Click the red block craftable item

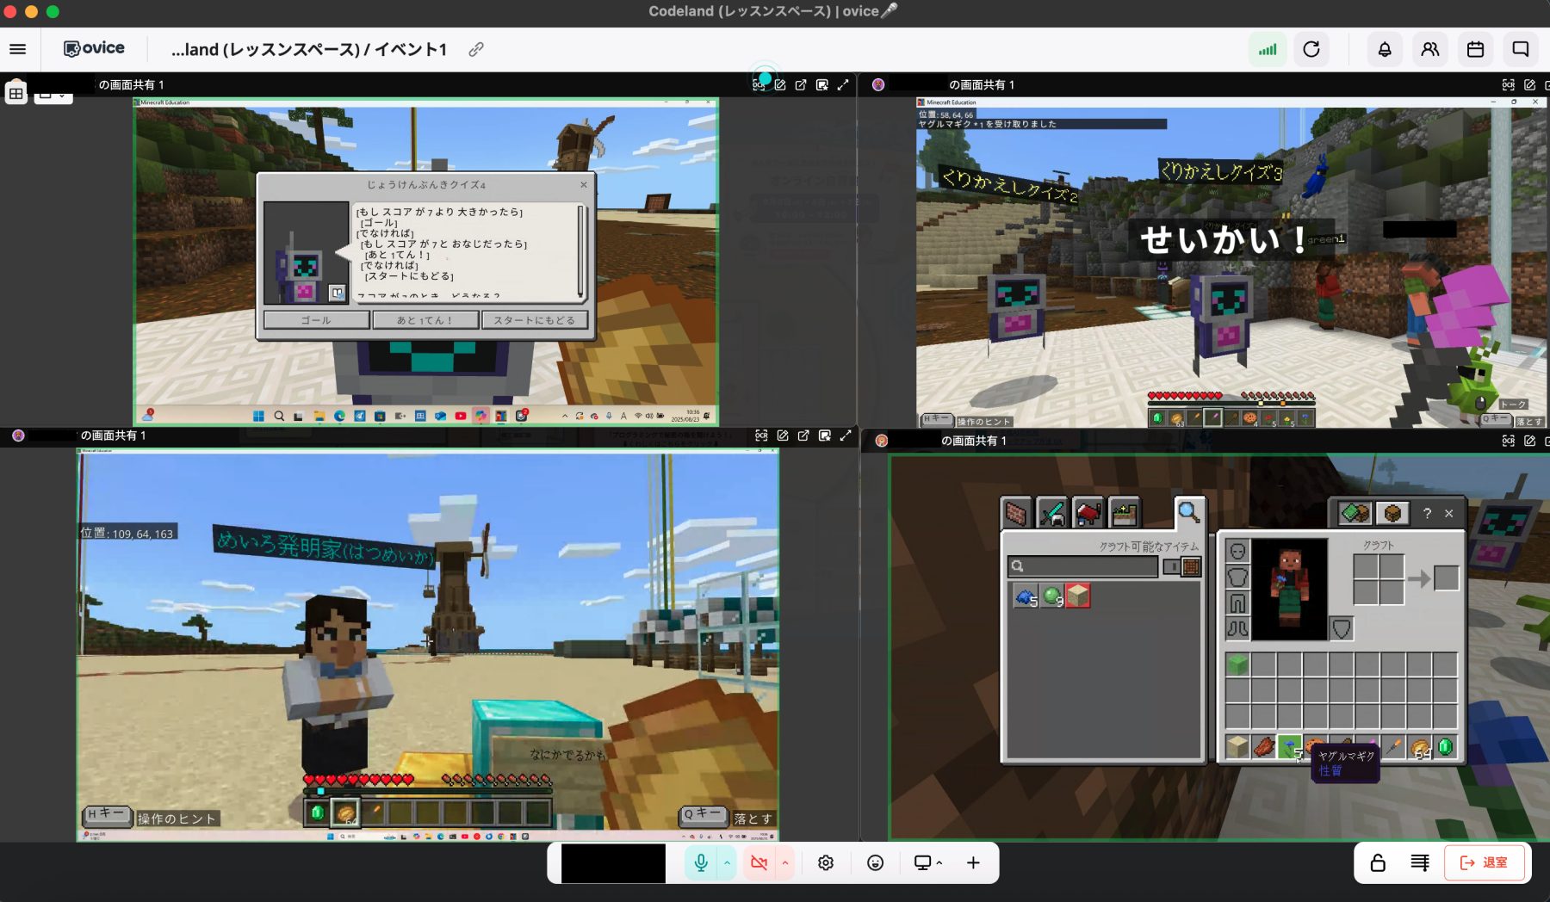(x=1078, y=596)
